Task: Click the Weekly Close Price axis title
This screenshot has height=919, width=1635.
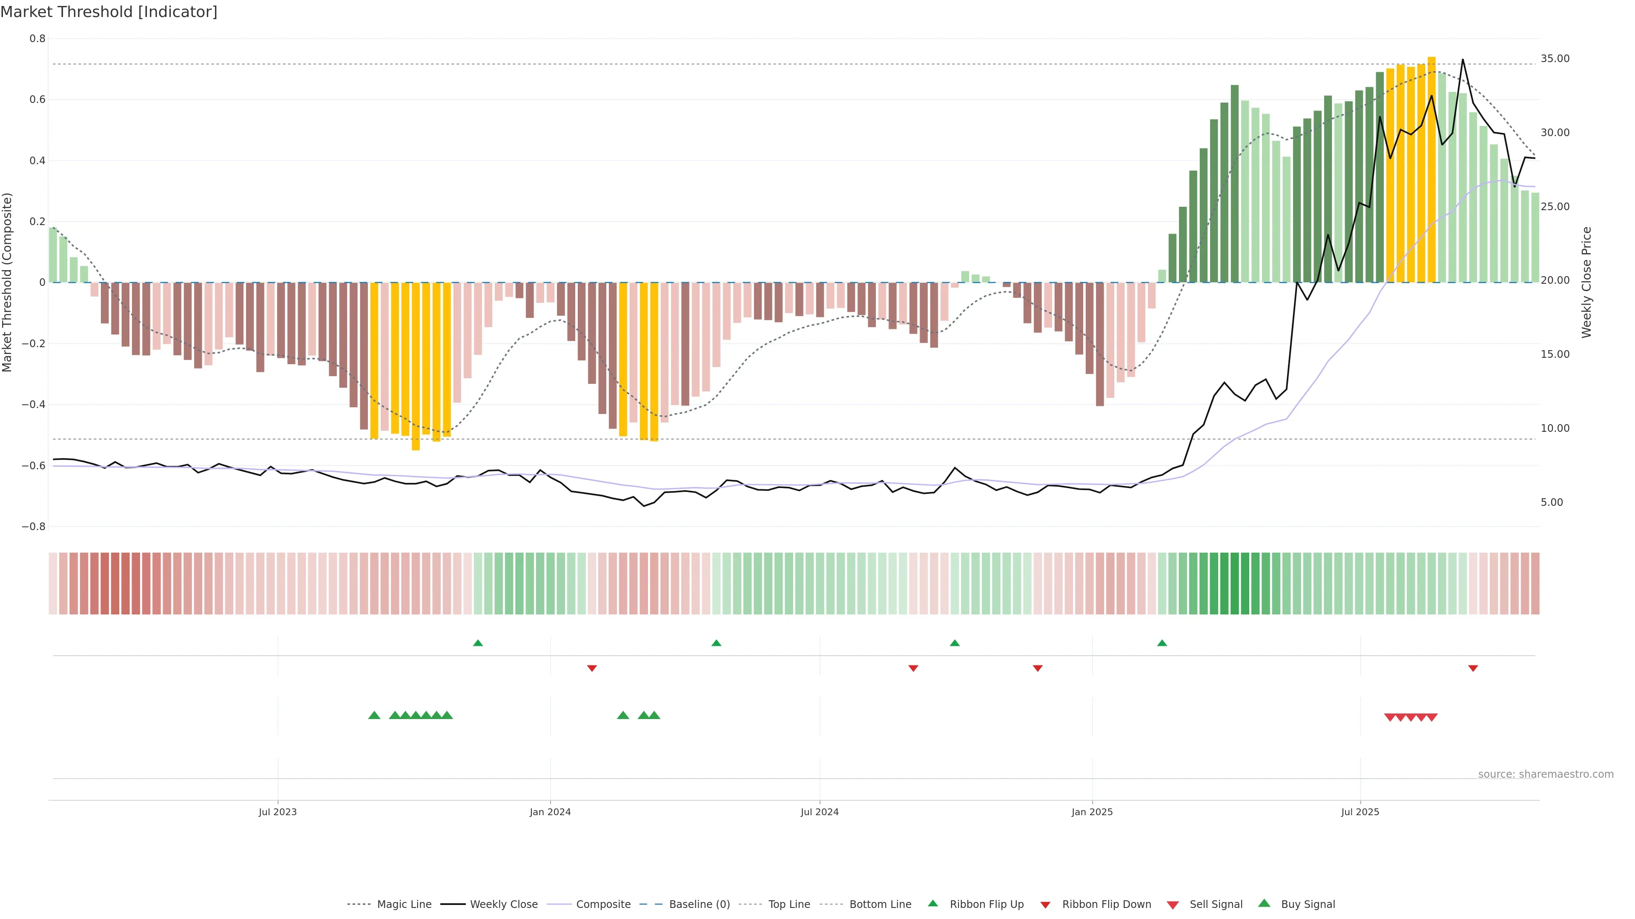Action: [x=1587, y=282]
